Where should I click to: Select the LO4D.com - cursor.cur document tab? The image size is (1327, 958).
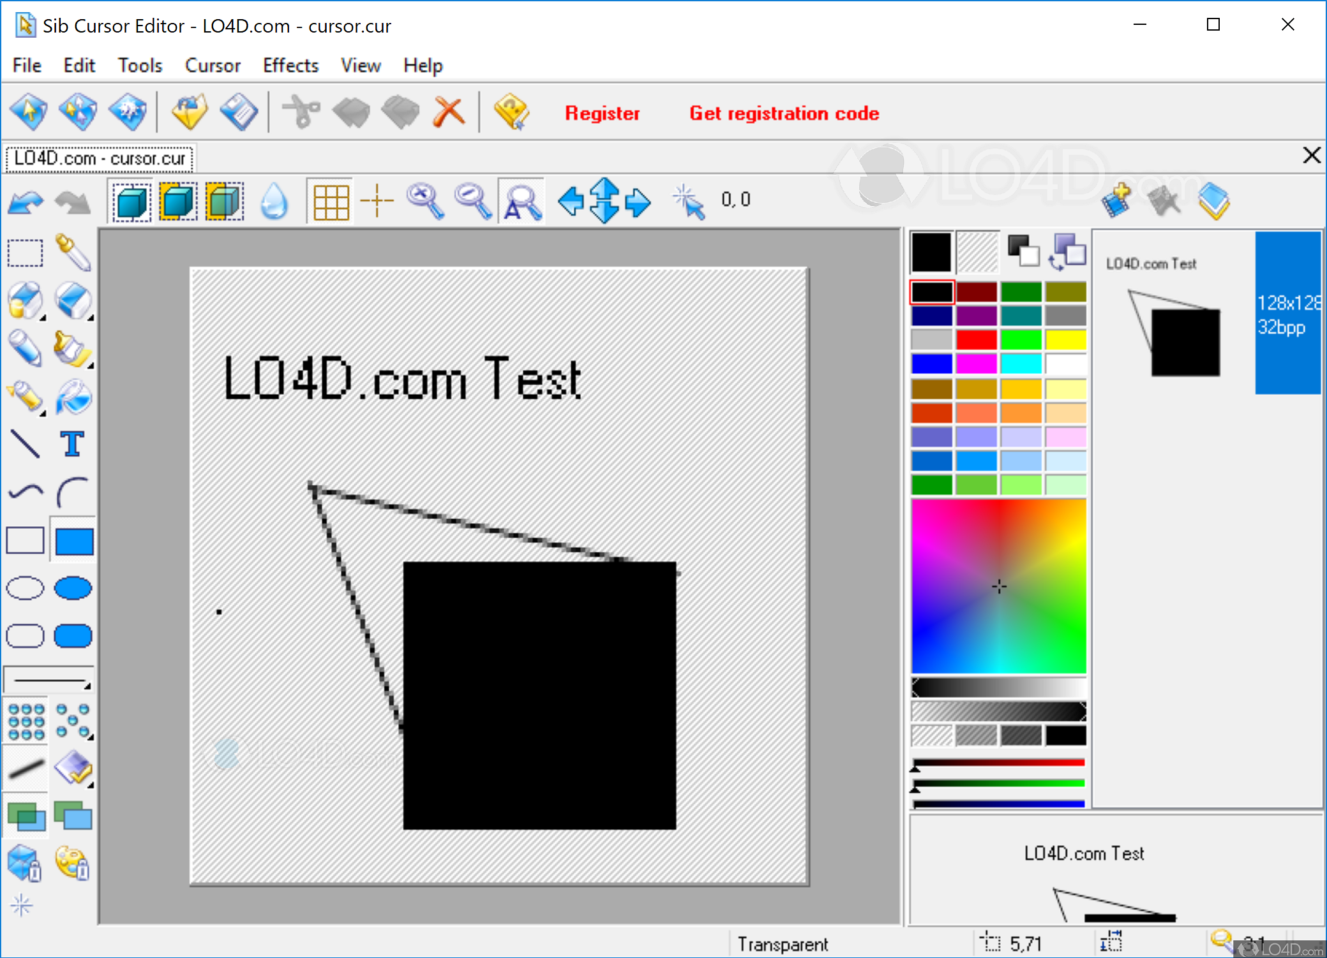[x=100, y=158]
